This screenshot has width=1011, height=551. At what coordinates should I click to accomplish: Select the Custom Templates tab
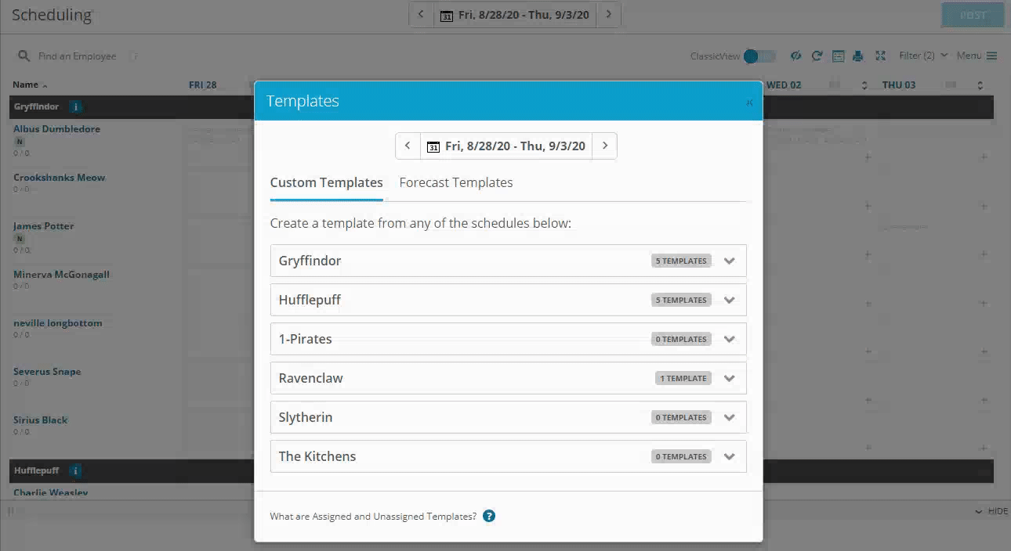[326, 182]
